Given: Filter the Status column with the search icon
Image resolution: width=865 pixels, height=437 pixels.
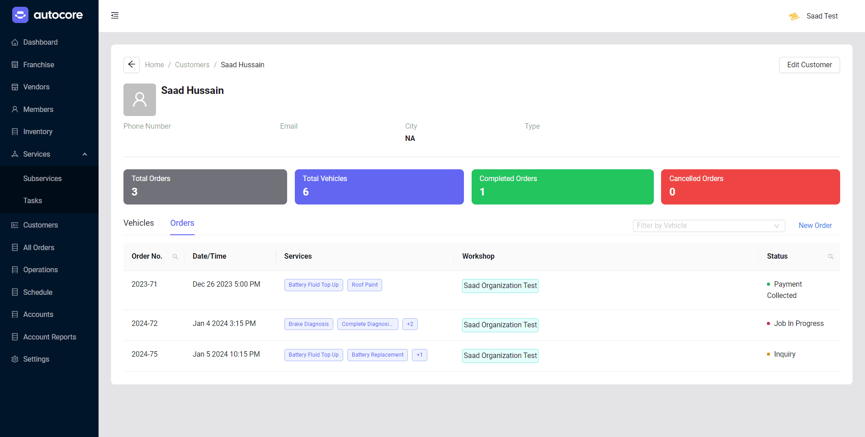Looking at the screenshot, I should [x=831, y=256].
